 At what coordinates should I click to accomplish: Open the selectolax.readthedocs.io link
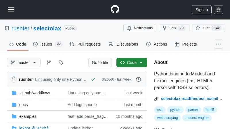pyautogui.click(x=191, y=99)
